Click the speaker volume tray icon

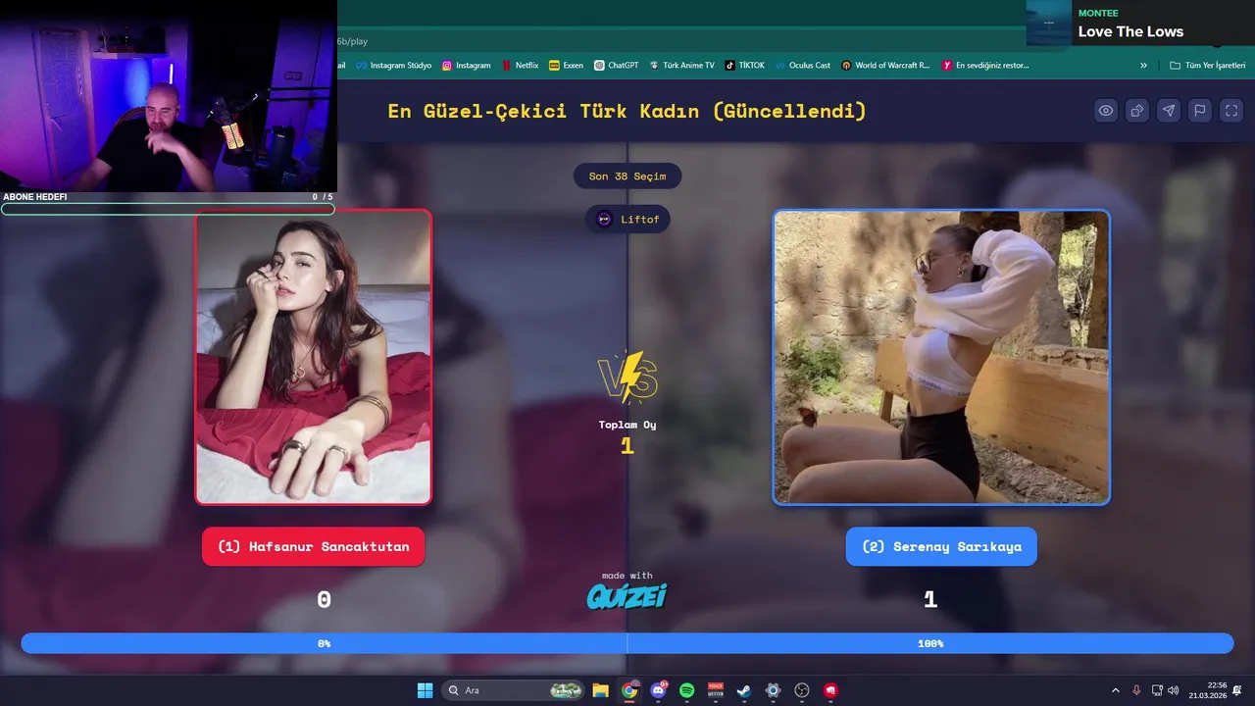pyautogui.click(x=1174, y=690)
